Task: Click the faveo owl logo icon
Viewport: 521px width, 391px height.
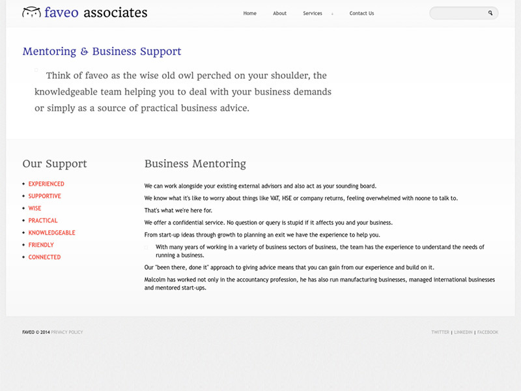Action: pos(31,12)
